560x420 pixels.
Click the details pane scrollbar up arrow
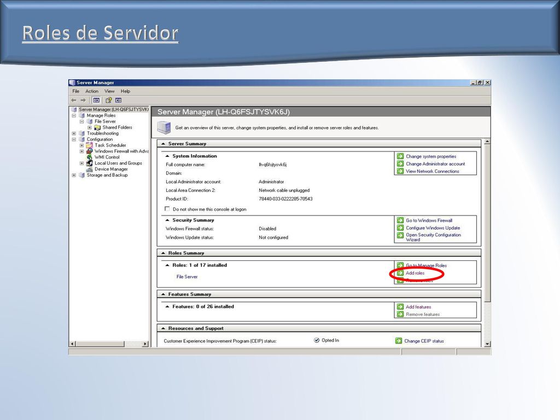487,142
